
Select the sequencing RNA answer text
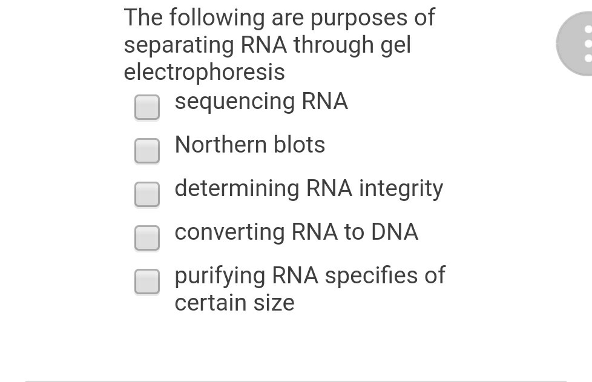pyautogui.click(x=261, y=101)
